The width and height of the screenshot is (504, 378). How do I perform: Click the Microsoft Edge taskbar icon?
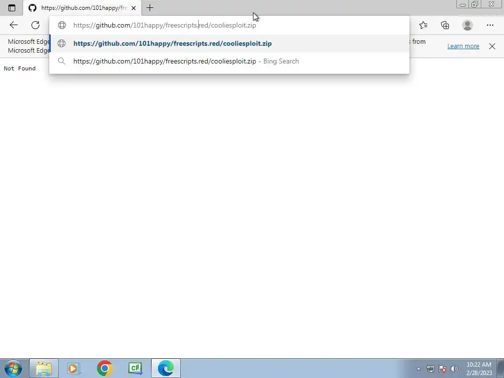coord(166,368)
